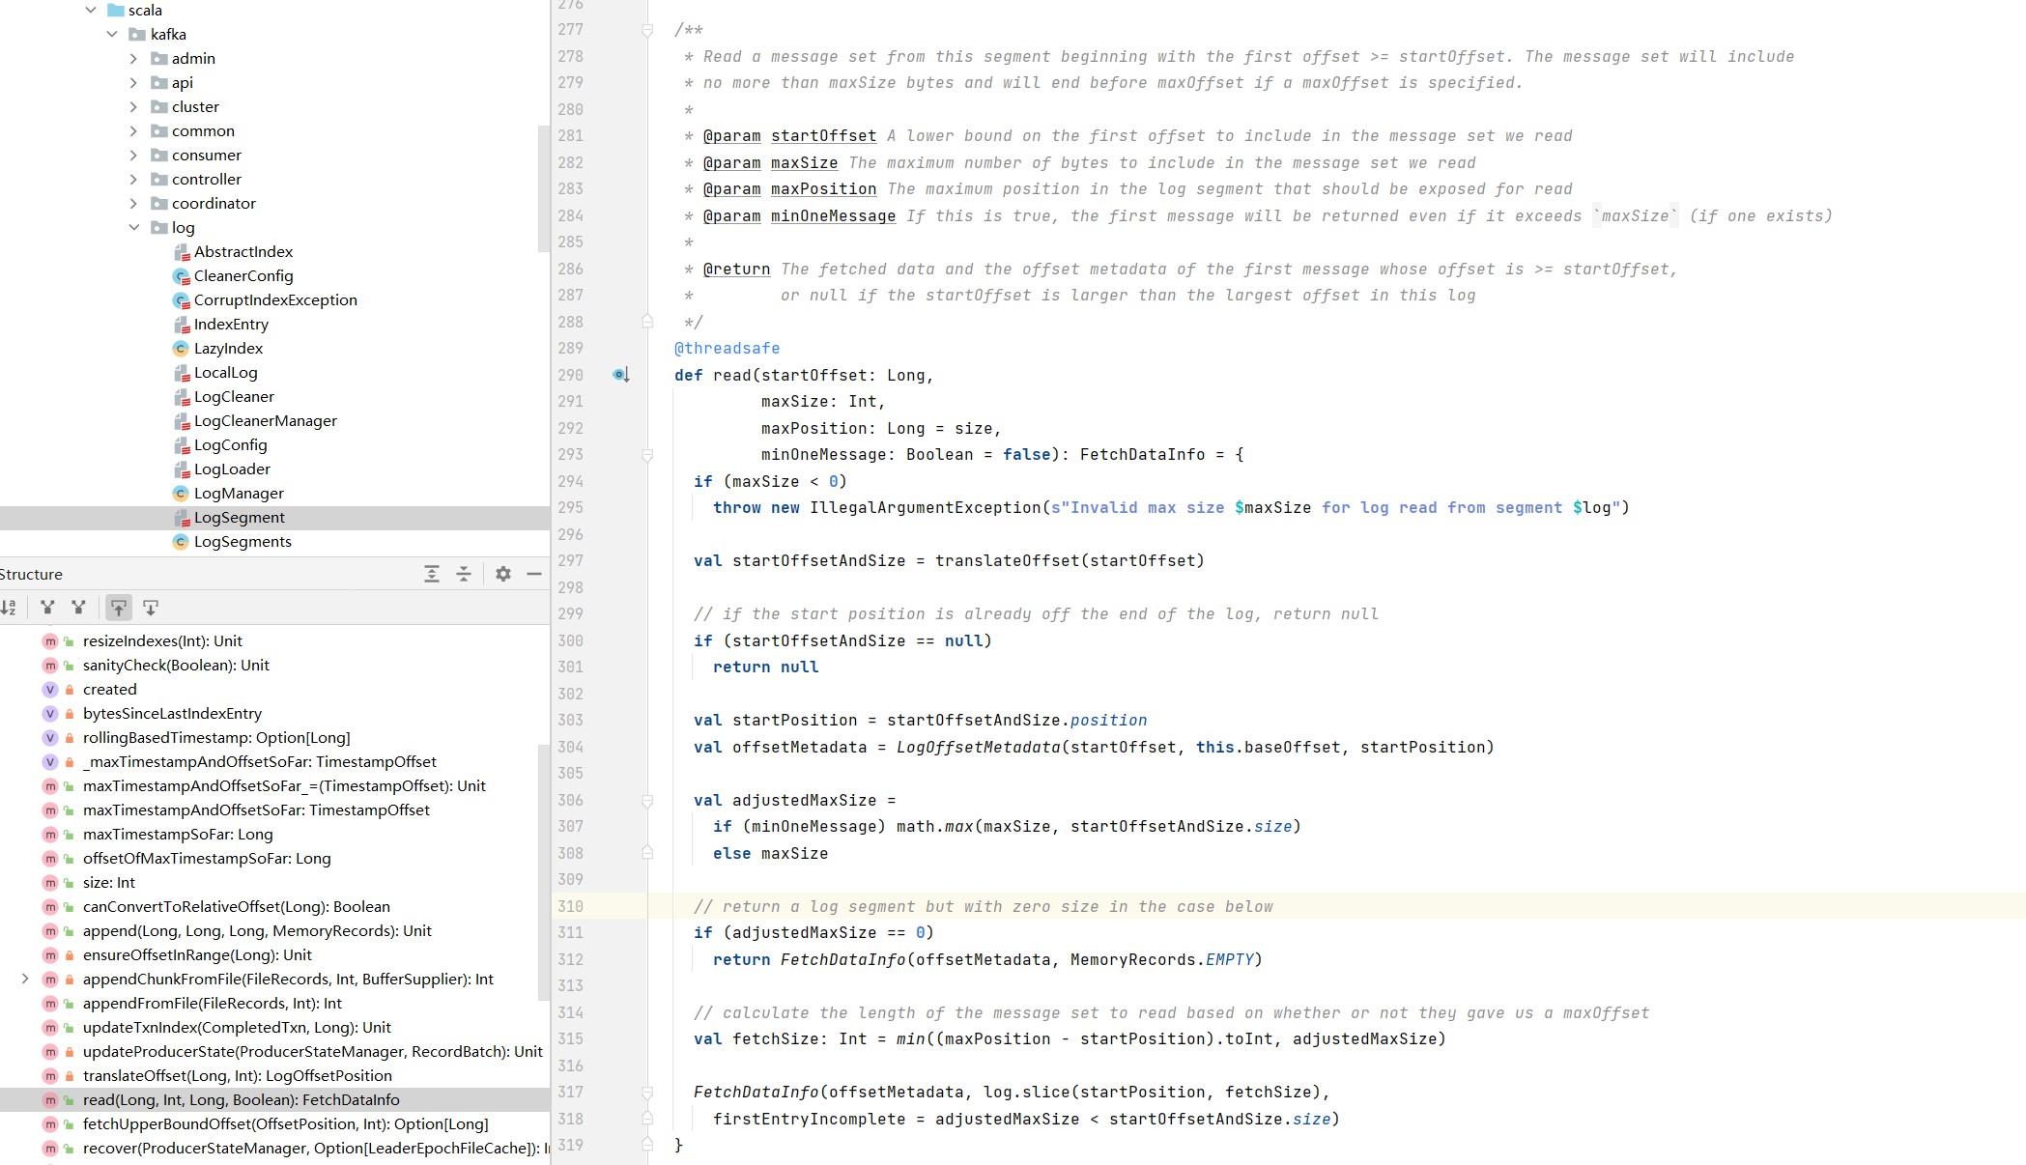Click fetchUpperBoundOffset method in Structure
This screenshot has height=1165, width=2026.
click(x=285, y=1124)
